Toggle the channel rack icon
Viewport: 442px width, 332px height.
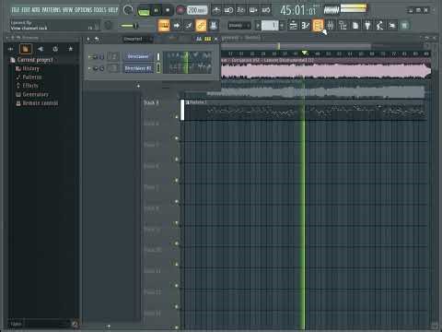pos(318,26)
